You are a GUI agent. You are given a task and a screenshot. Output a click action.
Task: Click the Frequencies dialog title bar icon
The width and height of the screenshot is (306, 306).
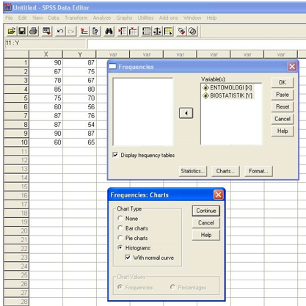coord(112,66)
